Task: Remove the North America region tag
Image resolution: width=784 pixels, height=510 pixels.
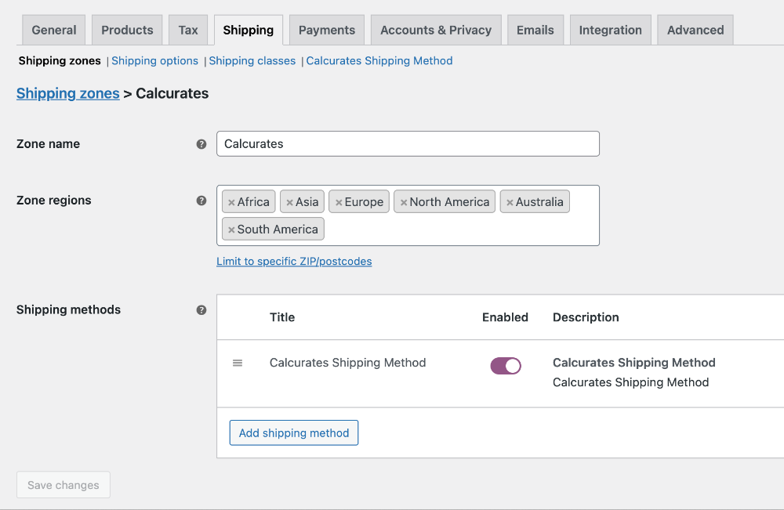Action: 404,202
